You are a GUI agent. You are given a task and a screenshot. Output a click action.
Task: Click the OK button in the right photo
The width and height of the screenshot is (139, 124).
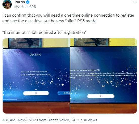click(x=101, y=96)
